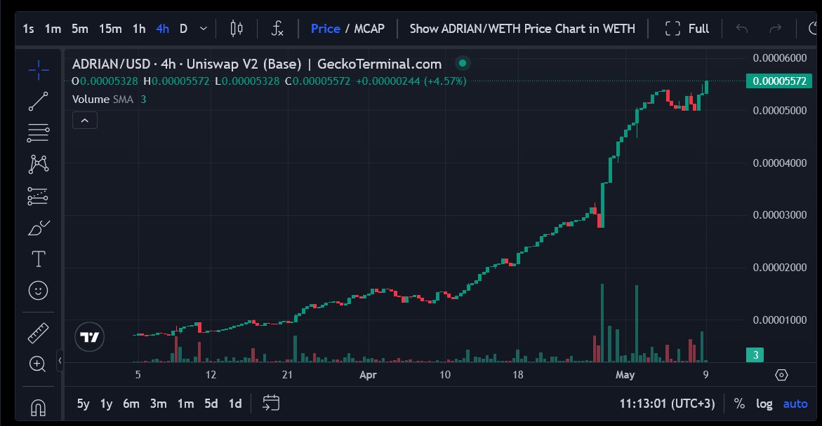The image size is (822, 426).
Task: Open the timezone 11:13:01 (UTC+3) menu
Action: (x=667, y=404)
